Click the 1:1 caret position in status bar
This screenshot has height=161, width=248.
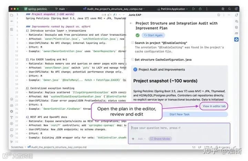click(x=194, y=147)
